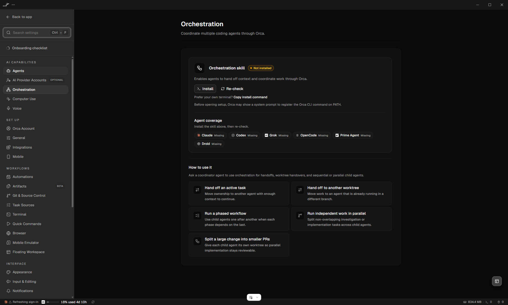Select the Run a phased workflow card
This screenshot has width=508, height=305.
click(239, 219)
